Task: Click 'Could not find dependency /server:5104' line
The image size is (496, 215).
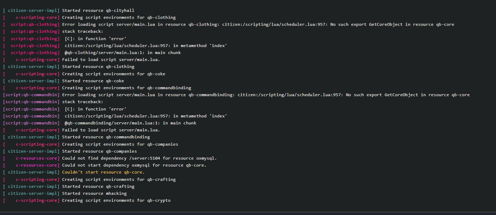Action: point(110,158)
